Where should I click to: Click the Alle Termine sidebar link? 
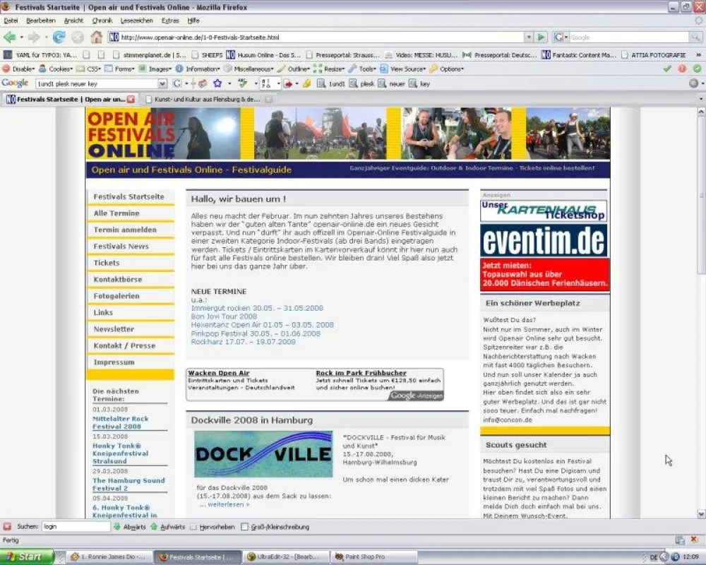click(x=116, y=213)
